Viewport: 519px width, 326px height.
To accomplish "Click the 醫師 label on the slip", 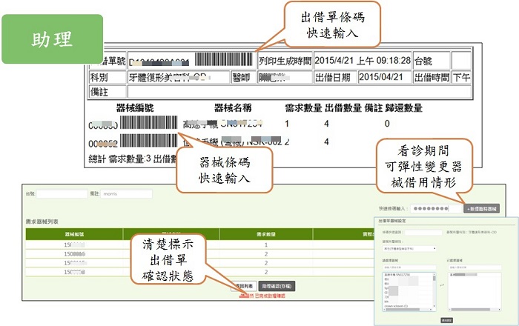I will coord(241,77).
